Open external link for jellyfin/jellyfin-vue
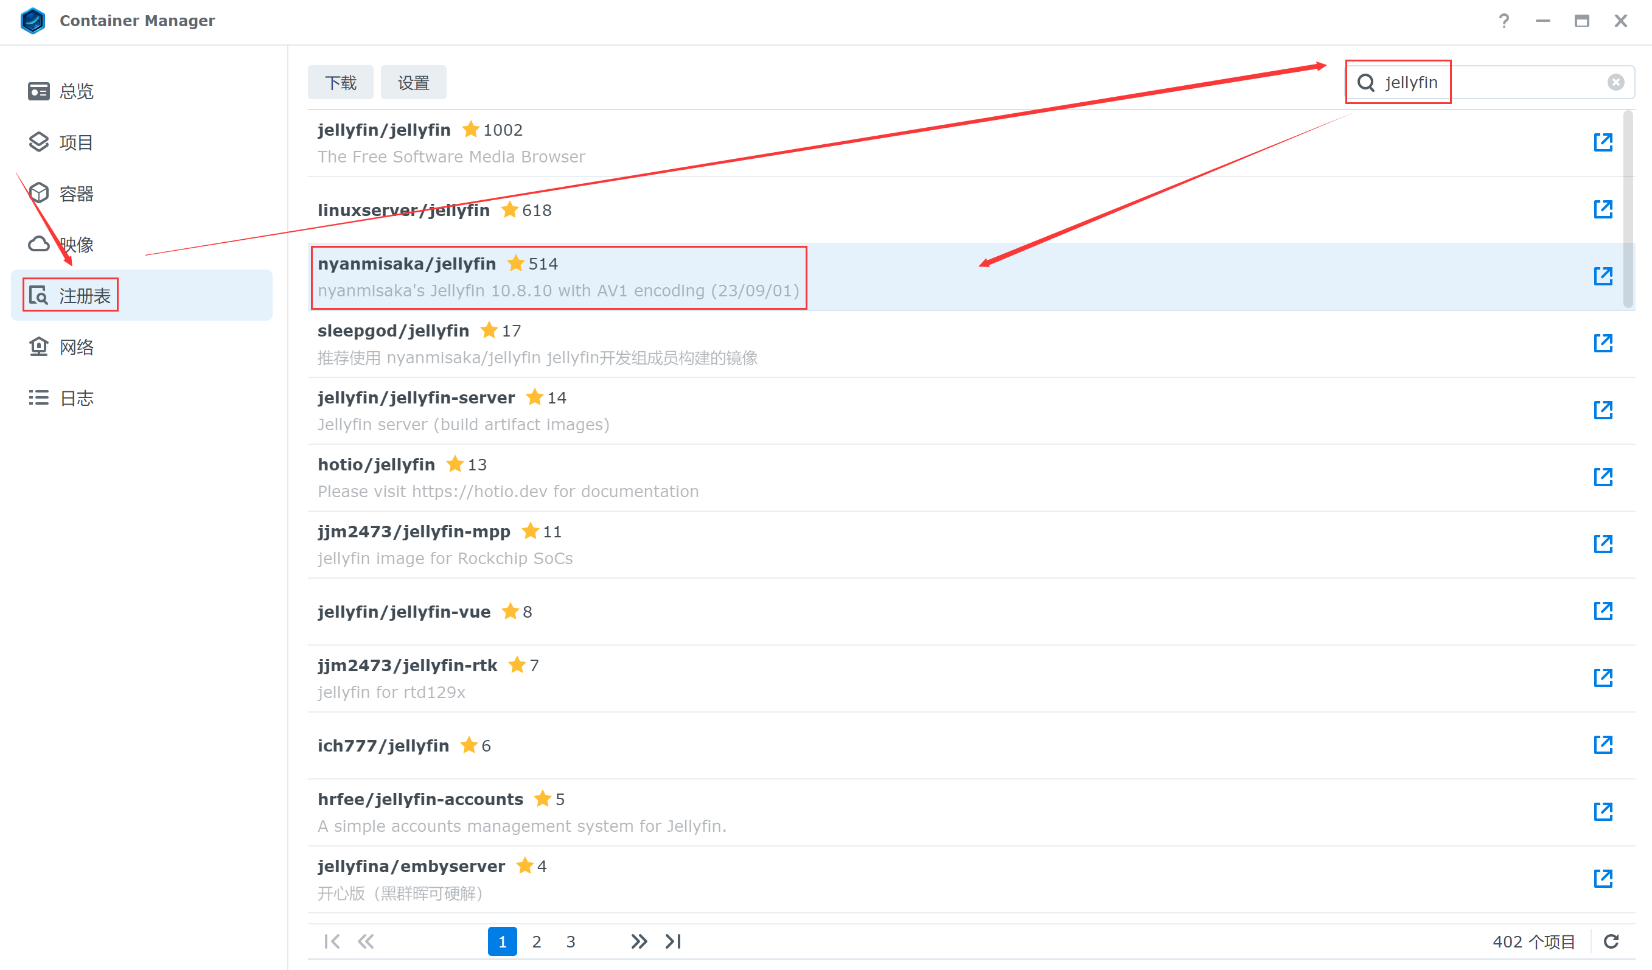Image resolution: width=1652 pixels, height=970 pixels. (x=1603, y=611)
